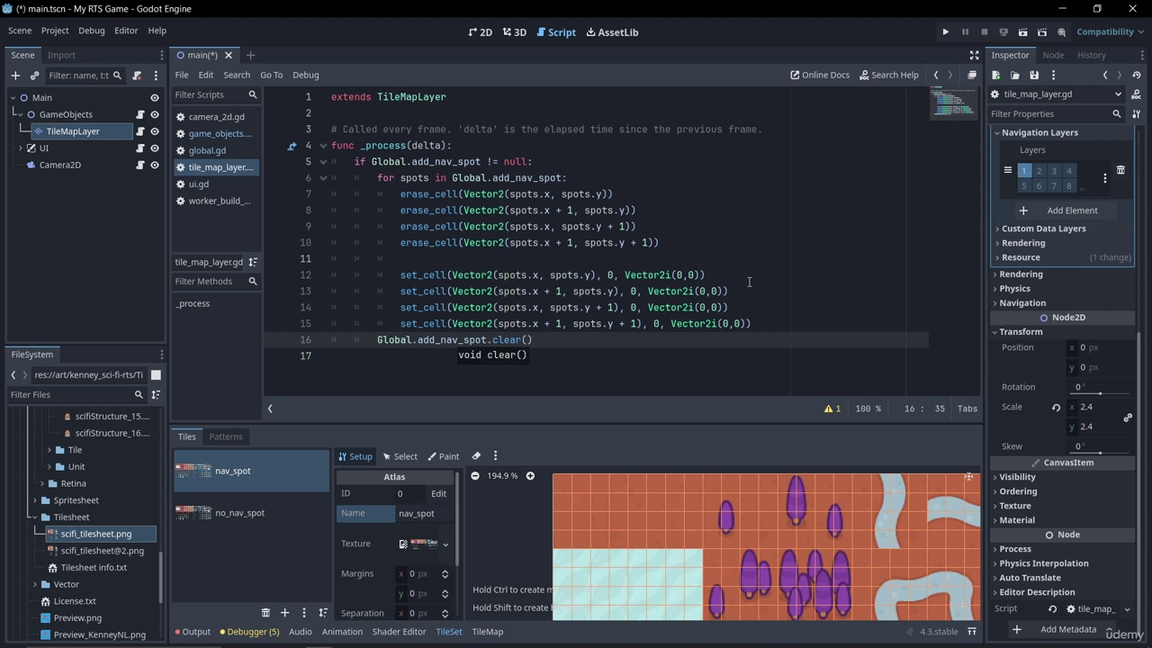Expand the Custom Data Layers section
The height and width of the screenshot is (648, 1152).
[x=1043, y=229]
